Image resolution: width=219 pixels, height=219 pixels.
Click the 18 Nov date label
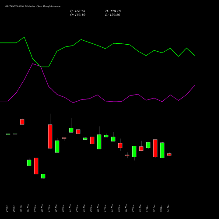[x=84, y=208]
